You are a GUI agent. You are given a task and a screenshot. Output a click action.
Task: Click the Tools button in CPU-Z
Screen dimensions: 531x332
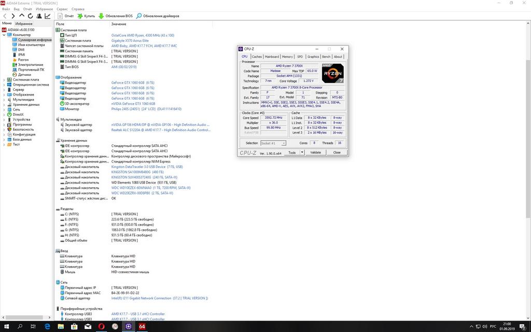292,153
